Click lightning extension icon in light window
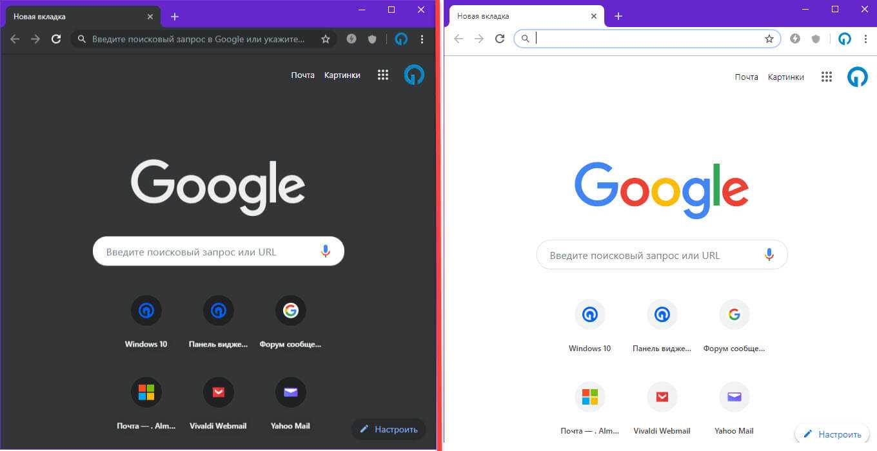Viewport: 877px width, 451px height. 795,39
